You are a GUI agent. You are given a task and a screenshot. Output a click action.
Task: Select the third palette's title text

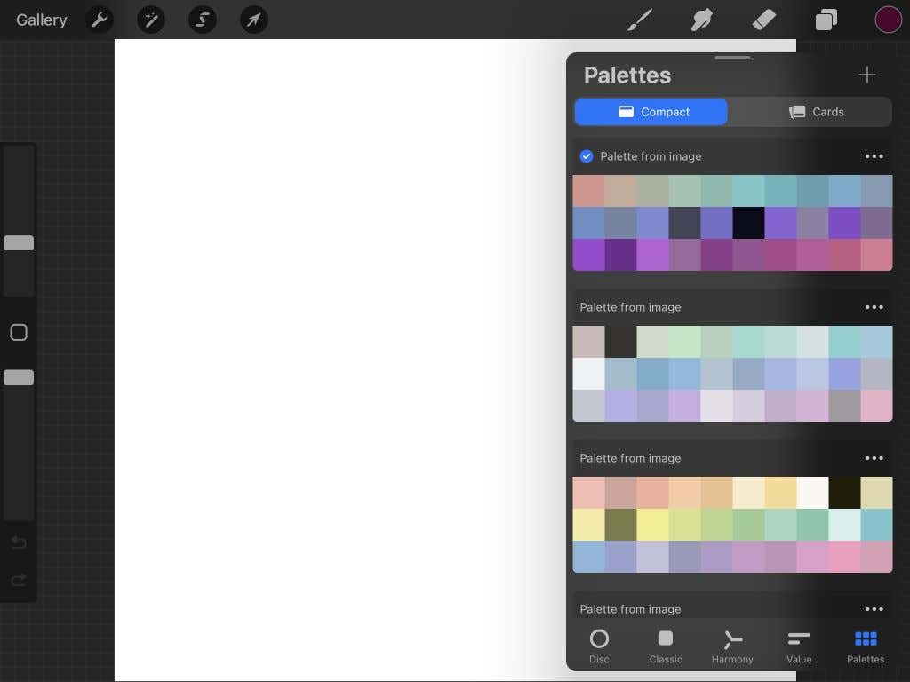coord(630,458)
